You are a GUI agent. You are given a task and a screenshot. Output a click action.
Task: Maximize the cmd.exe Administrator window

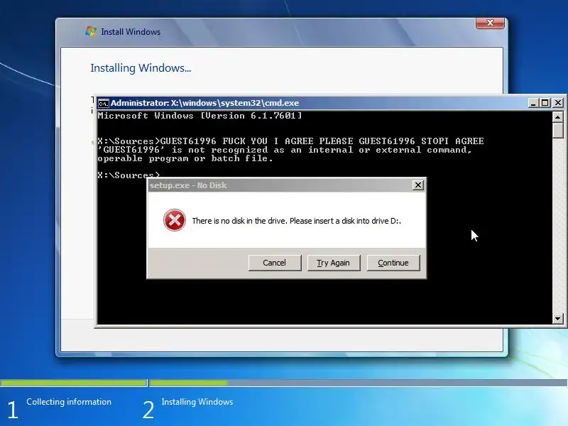(x=545, y=103)
